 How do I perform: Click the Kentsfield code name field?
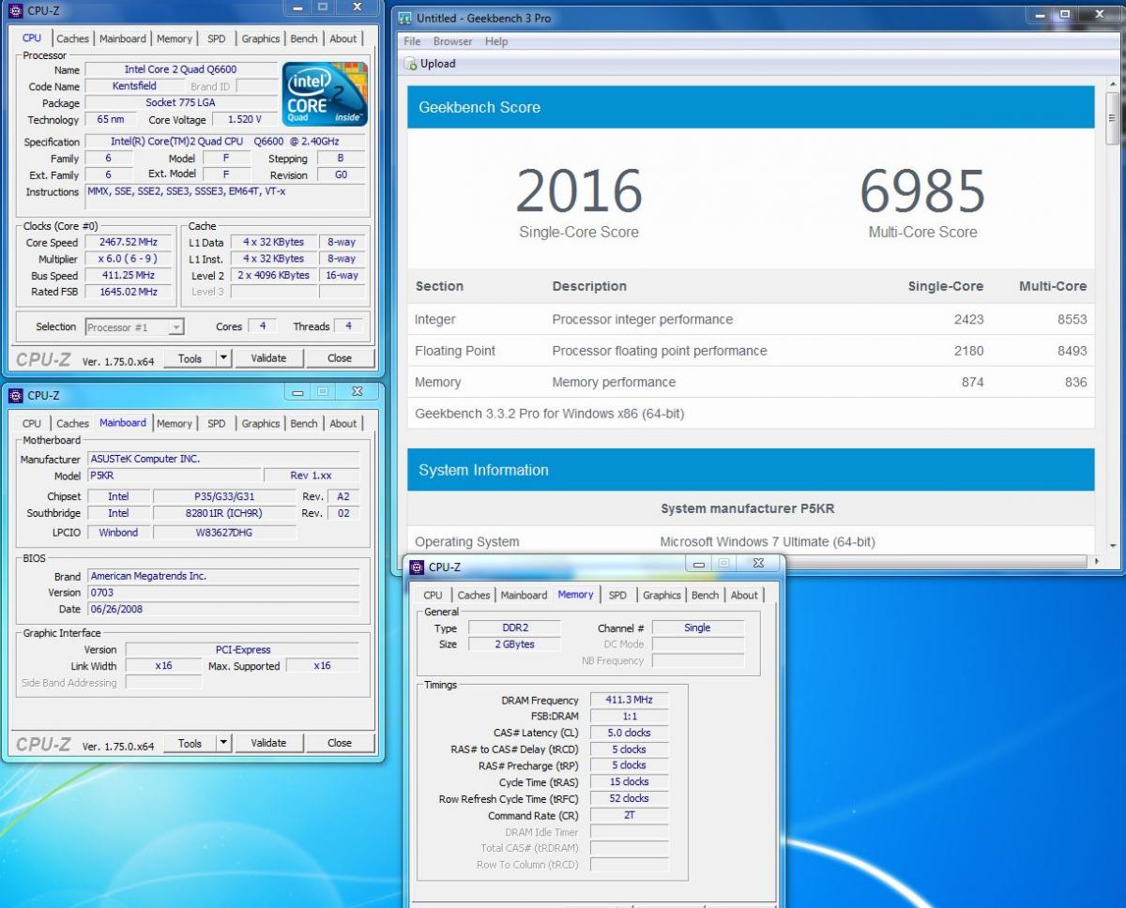tap(134, 86)
